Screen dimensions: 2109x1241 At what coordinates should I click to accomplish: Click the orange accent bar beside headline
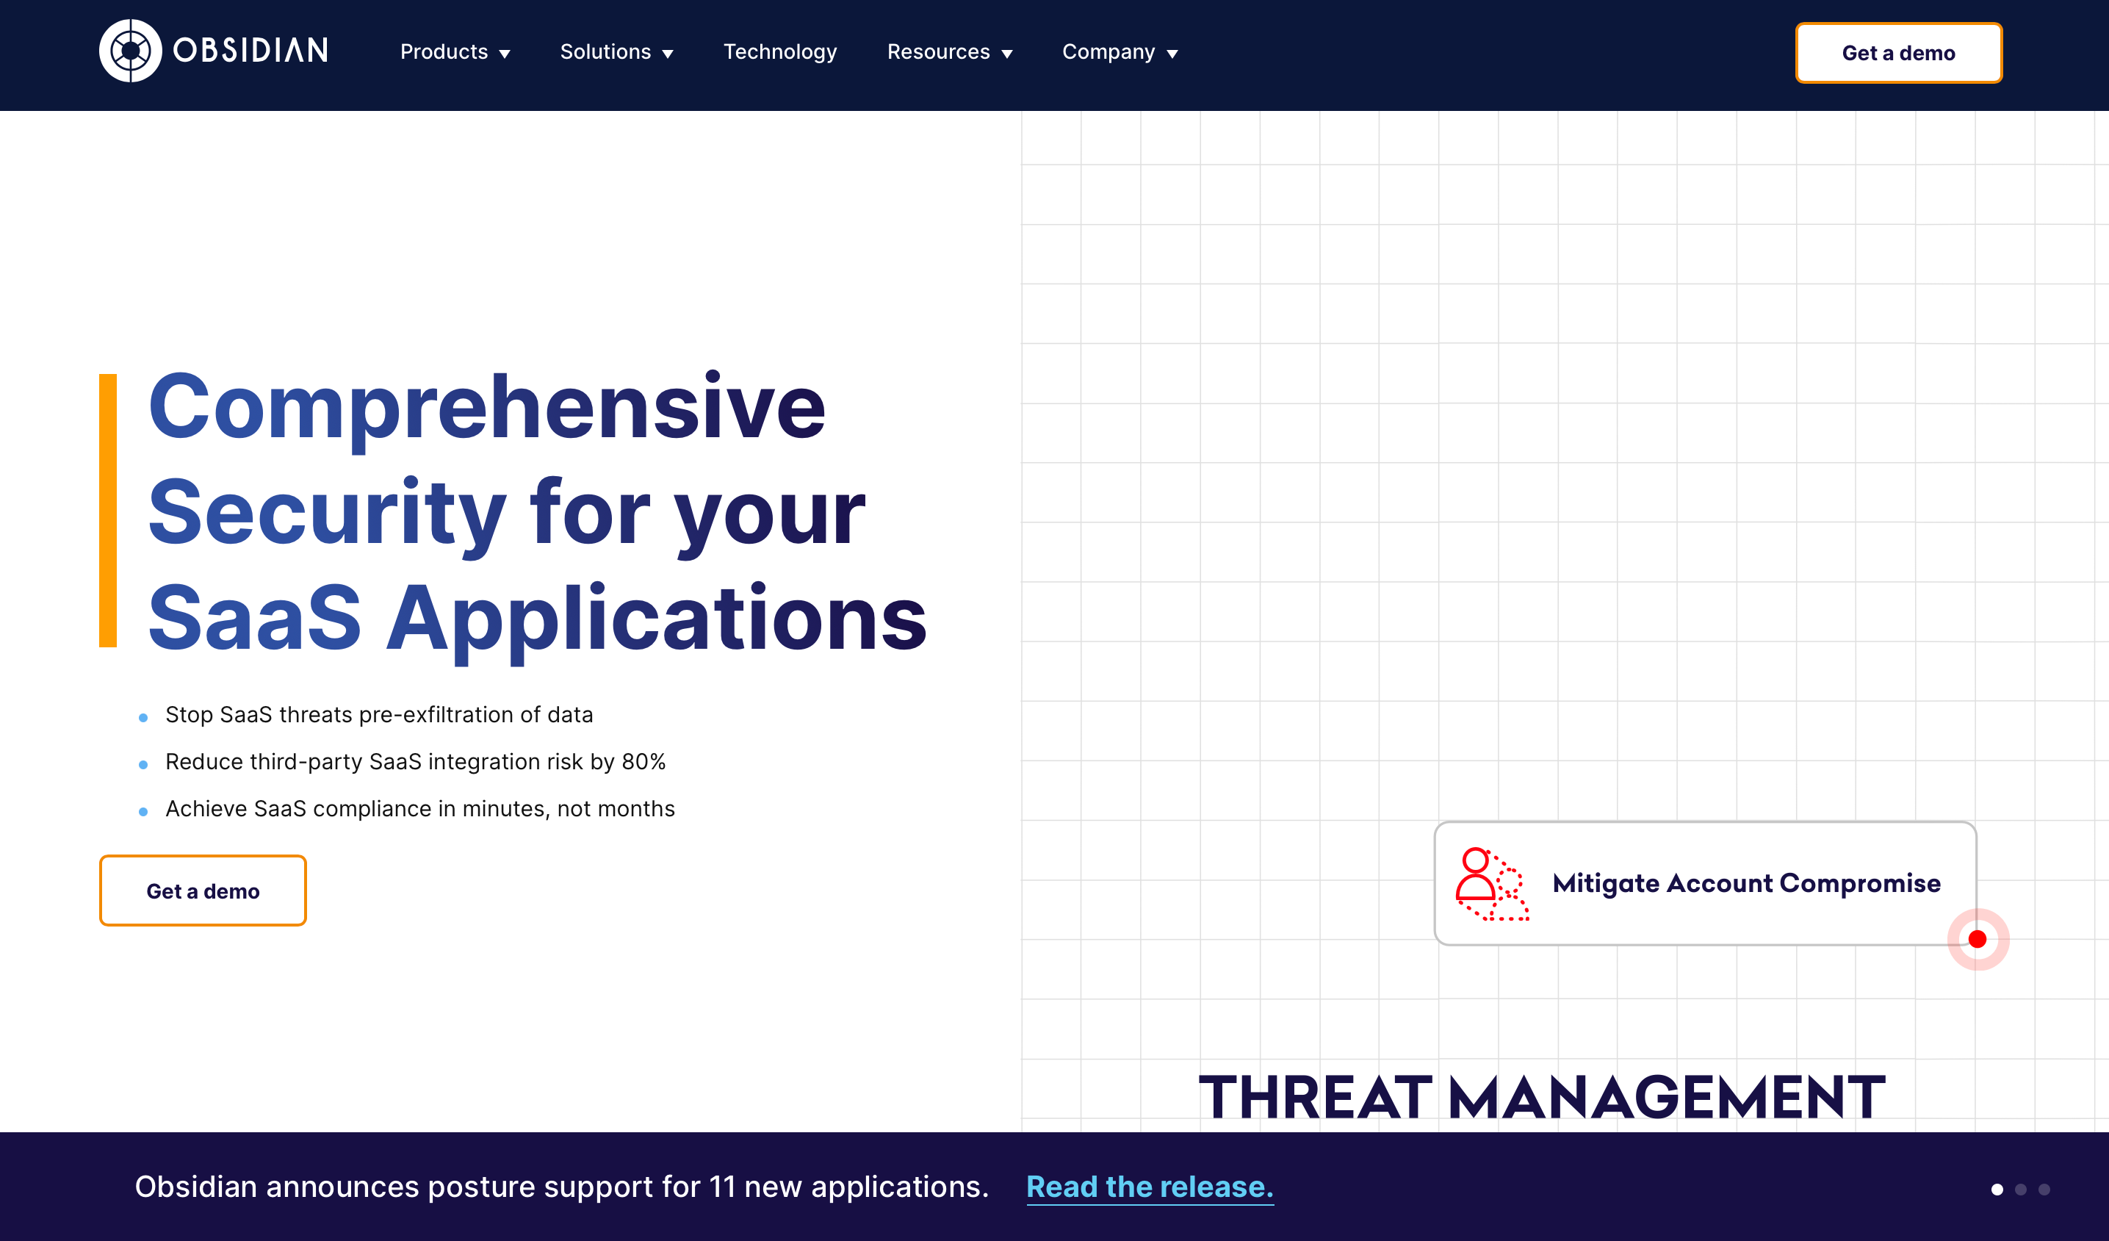pos(108,511)
